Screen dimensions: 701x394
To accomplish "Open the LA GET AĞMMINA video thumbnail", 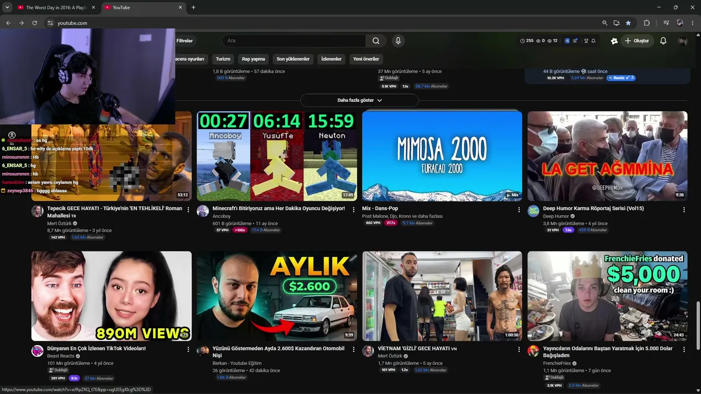I will [607, 156].
